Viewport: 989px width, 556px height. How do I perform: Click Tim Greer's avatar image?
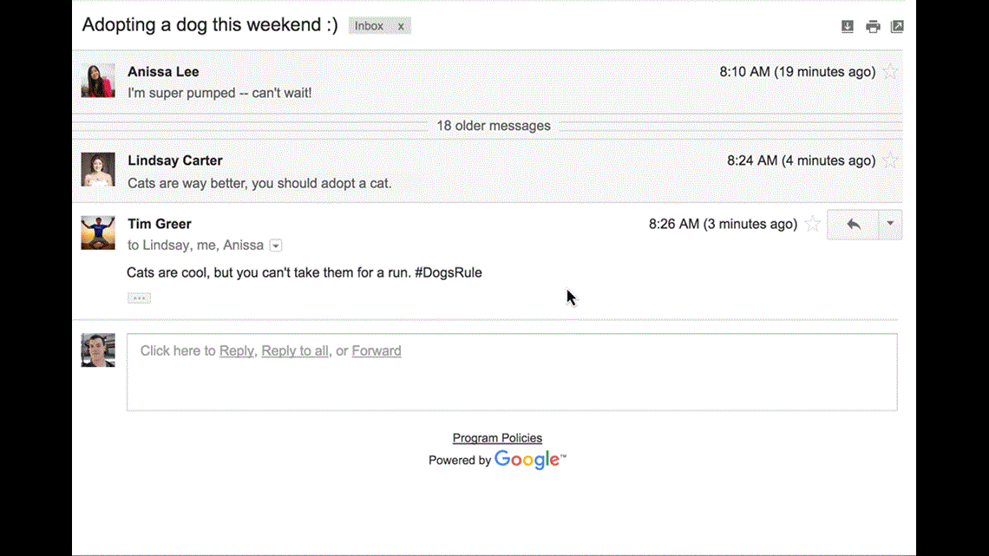tap(98, 232)
